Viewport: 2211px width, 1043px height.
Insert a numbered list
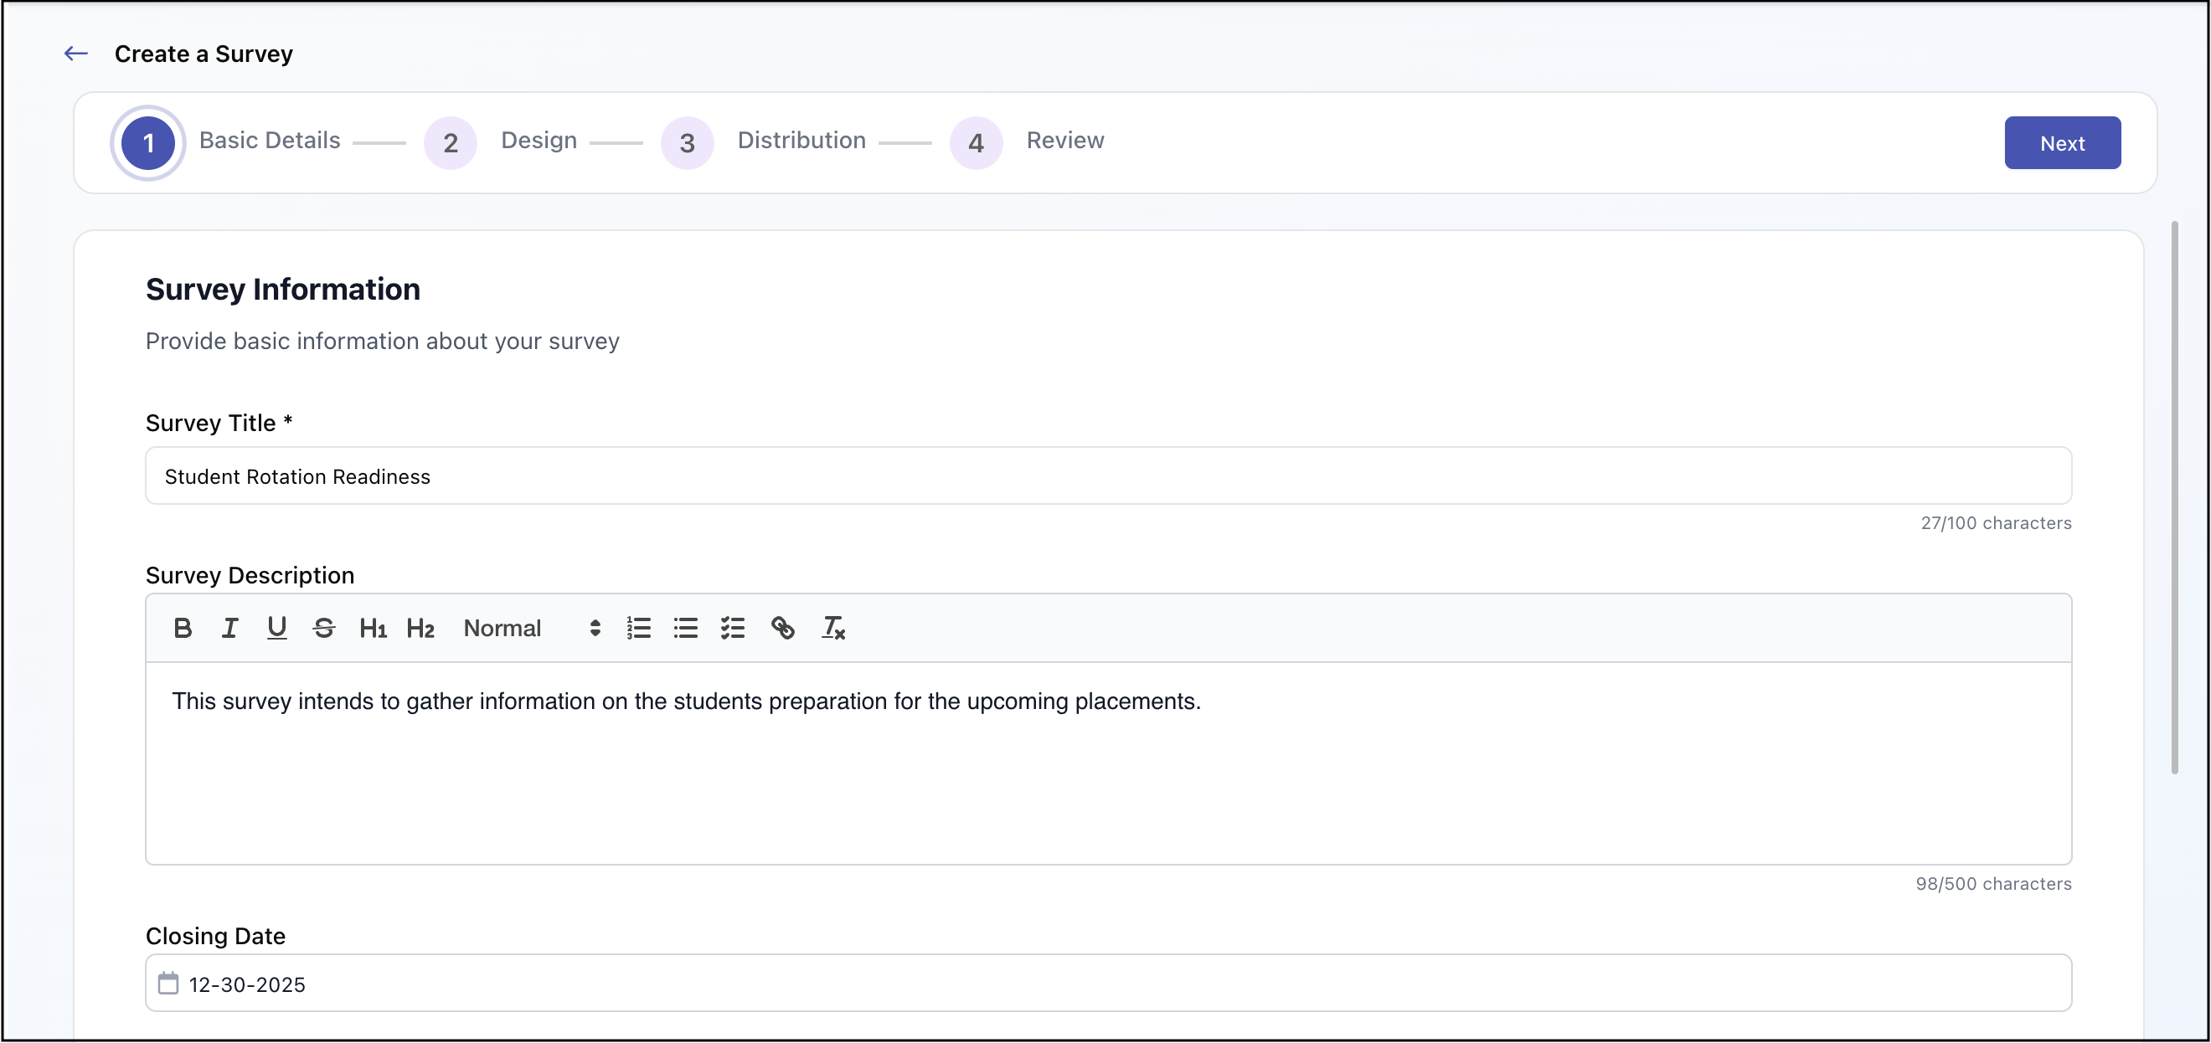coord(638,628)
